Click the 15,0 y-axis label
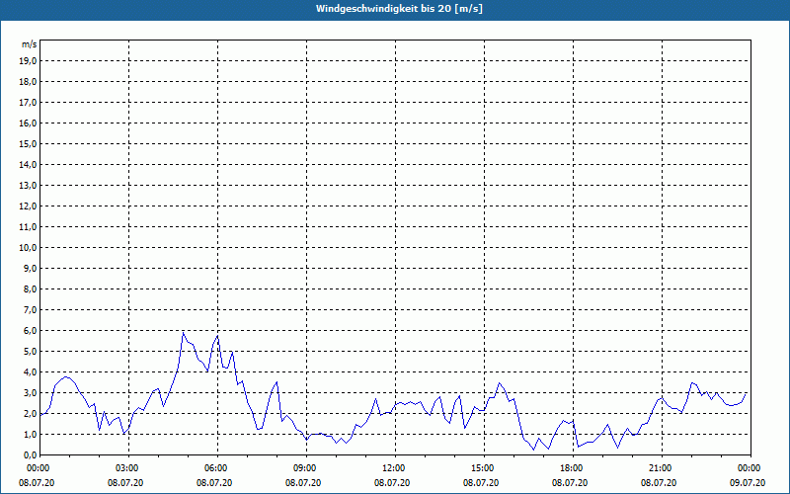The image size is (790, 494). pyautogui.click(x=29, y=143)
